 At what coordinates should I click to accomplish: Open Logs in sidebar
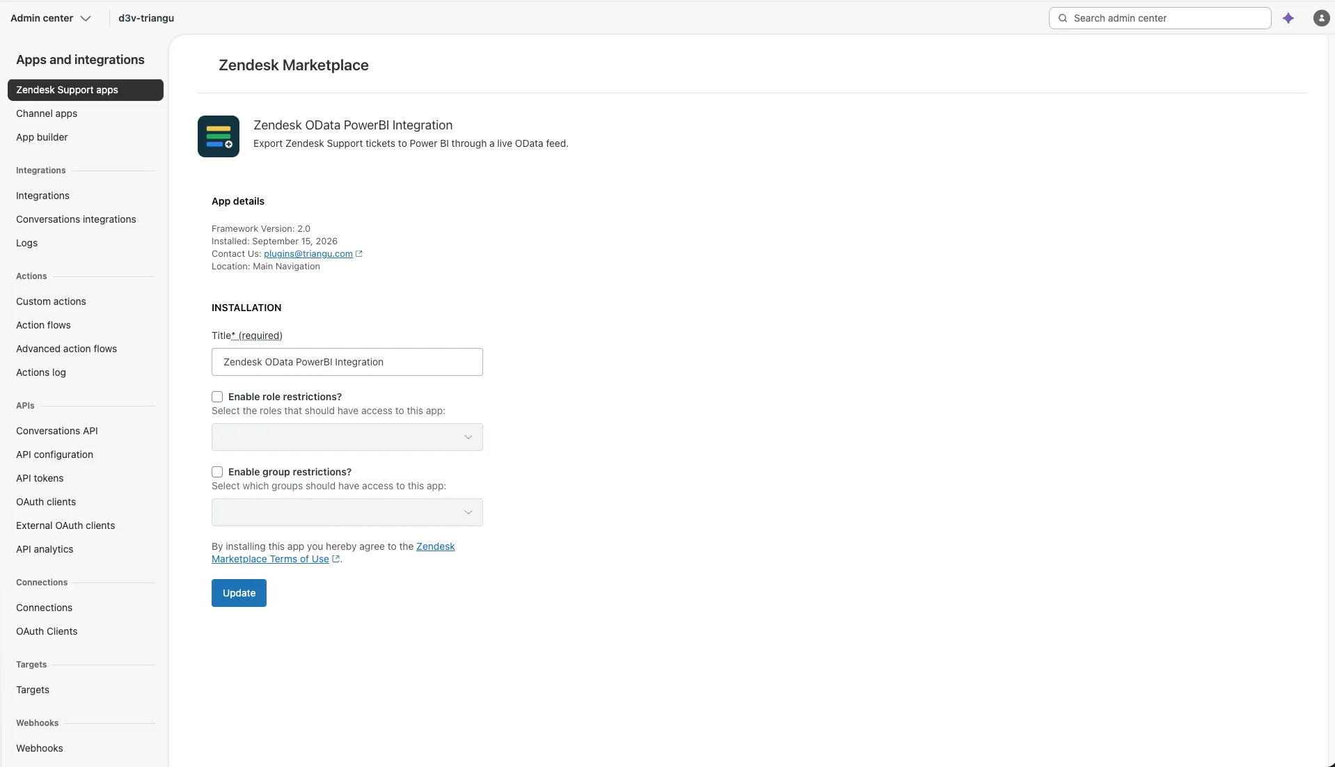(x=26, y=243)
